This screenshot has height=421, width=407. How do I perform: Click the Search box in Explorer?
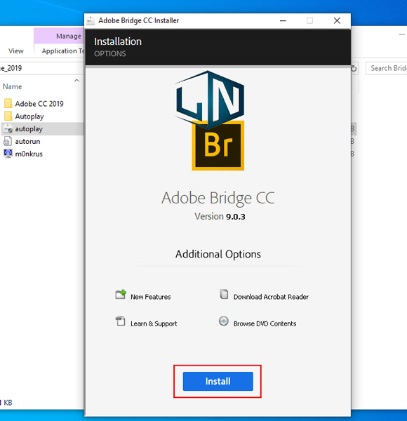[x=388, y=68]
